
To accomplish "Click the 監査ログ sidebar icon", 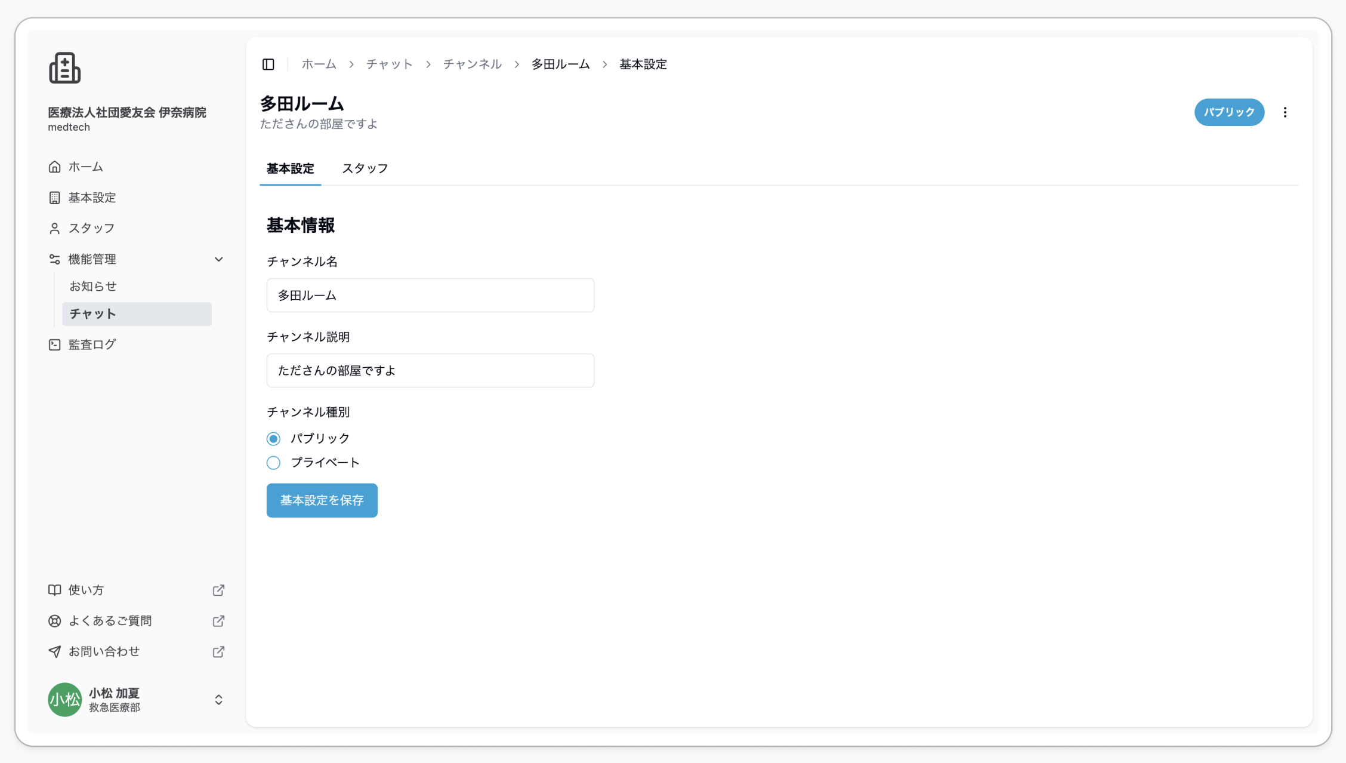I will click(54, 344).
